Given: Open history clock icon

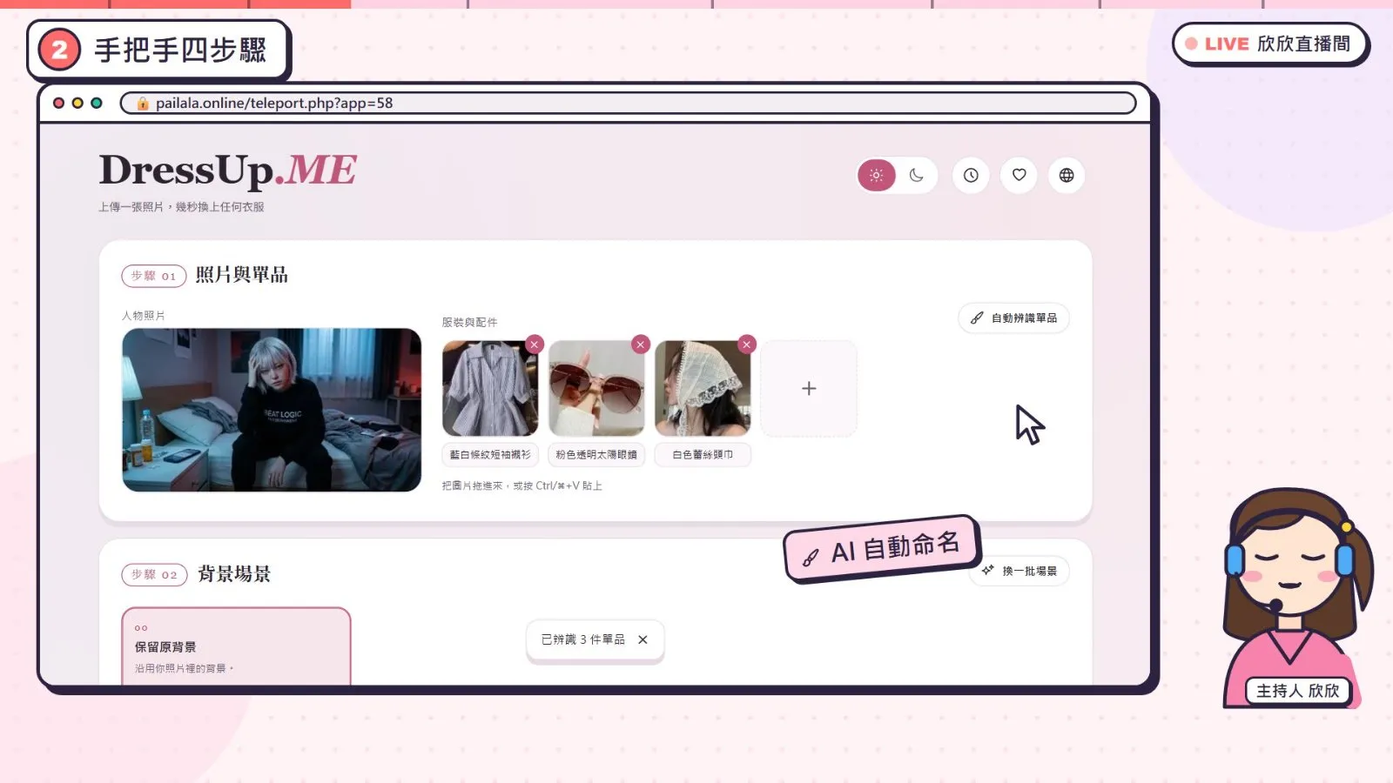Looking at the screenshot, I should [x=971, y=175].
